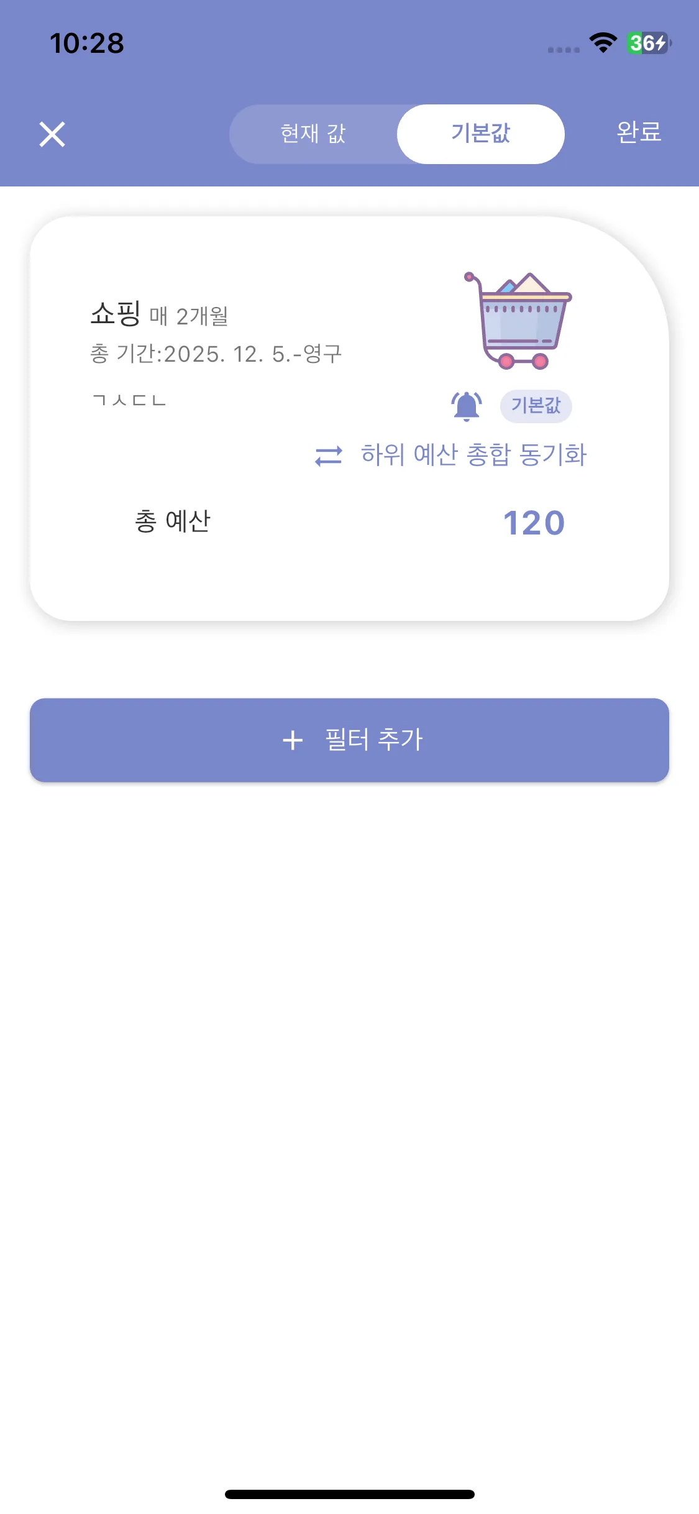This screenshot has height=1514, width=699.
Task: Click the sync arrows icon
Action: click(x=328, y=456)
